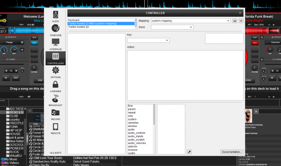Select the system category
Screen dimensions: 281x166
(132, 119)
